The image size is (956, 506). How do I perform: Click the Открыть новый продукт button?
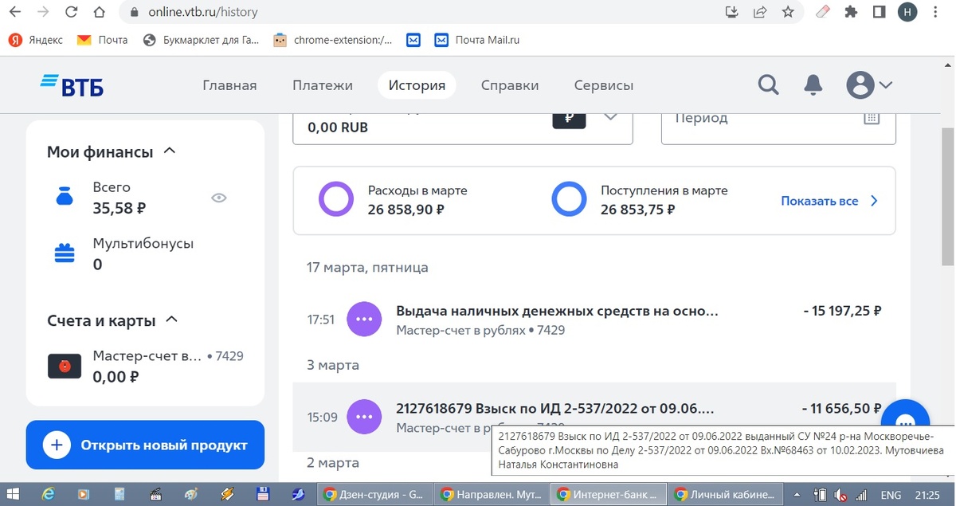tap(145, 446)
